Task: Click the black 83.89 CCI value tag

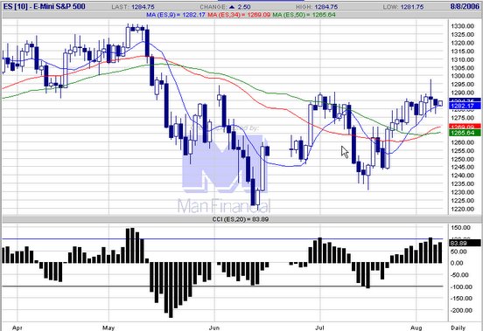Action: point(465,243)
